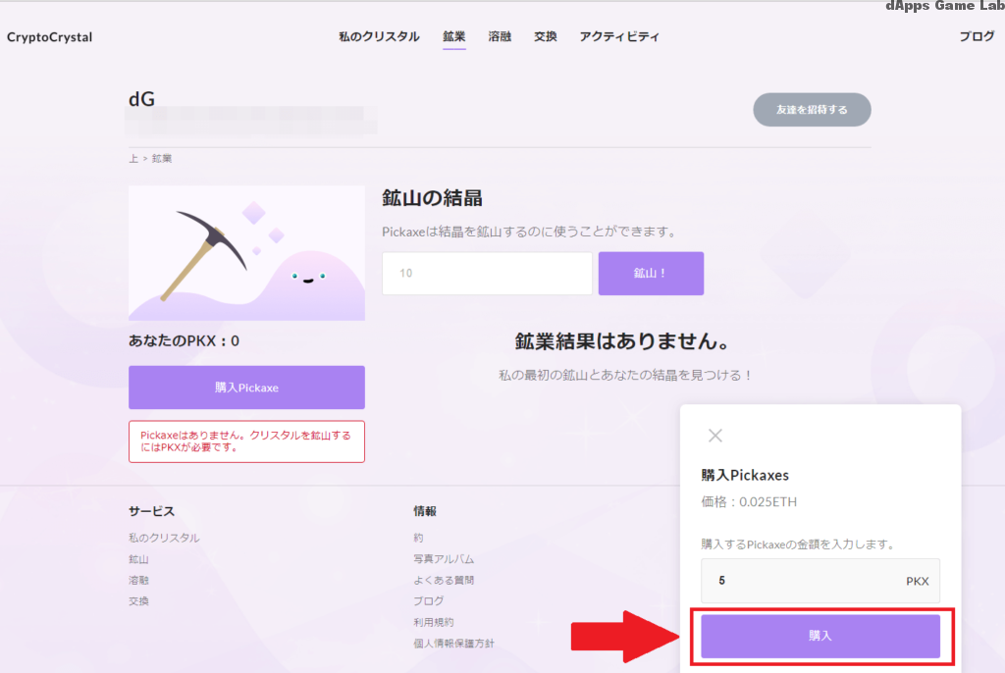Viewport: 1005px width, 673px height.
Task: Close the 購入Pickaxes purchase dialog
Action: click(x=715, y=435)
